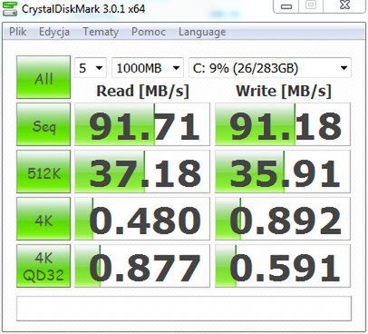Click the Read [MB/s] column header

click(x=142, y=91)
